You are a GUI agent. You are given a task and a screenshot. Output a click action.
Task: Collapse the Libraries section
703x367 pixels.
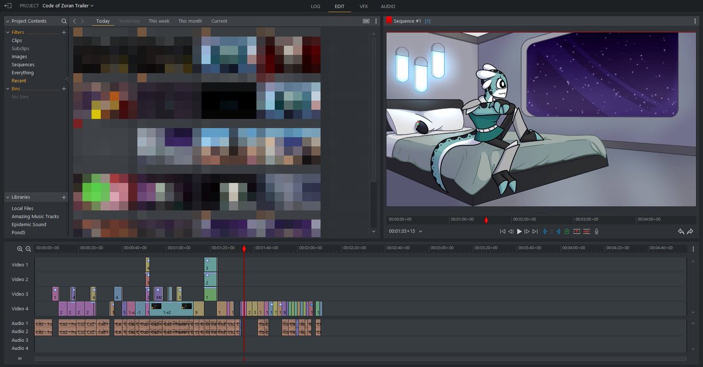coord(8,197)
